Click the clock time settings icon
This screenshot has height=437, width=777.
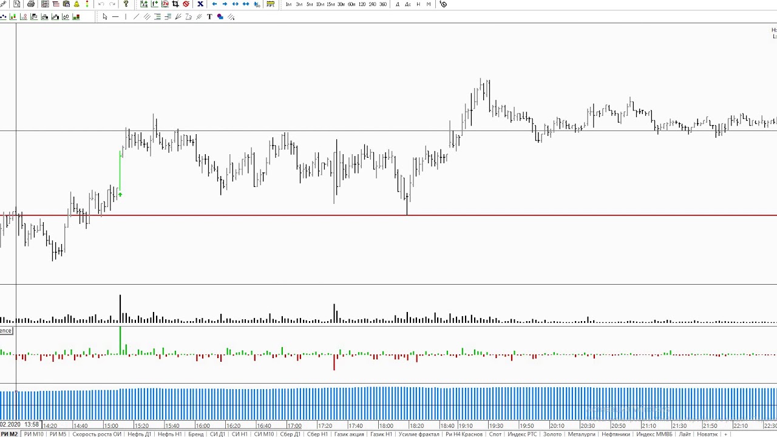[443, 4]
